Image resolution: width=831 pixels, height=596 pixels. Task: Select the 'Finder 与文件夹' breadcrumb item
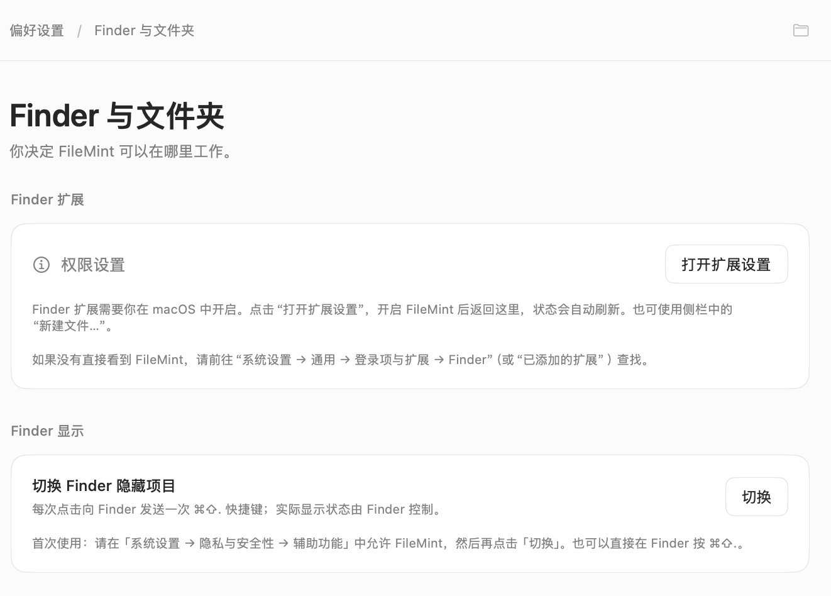click(x=144, y=30)
